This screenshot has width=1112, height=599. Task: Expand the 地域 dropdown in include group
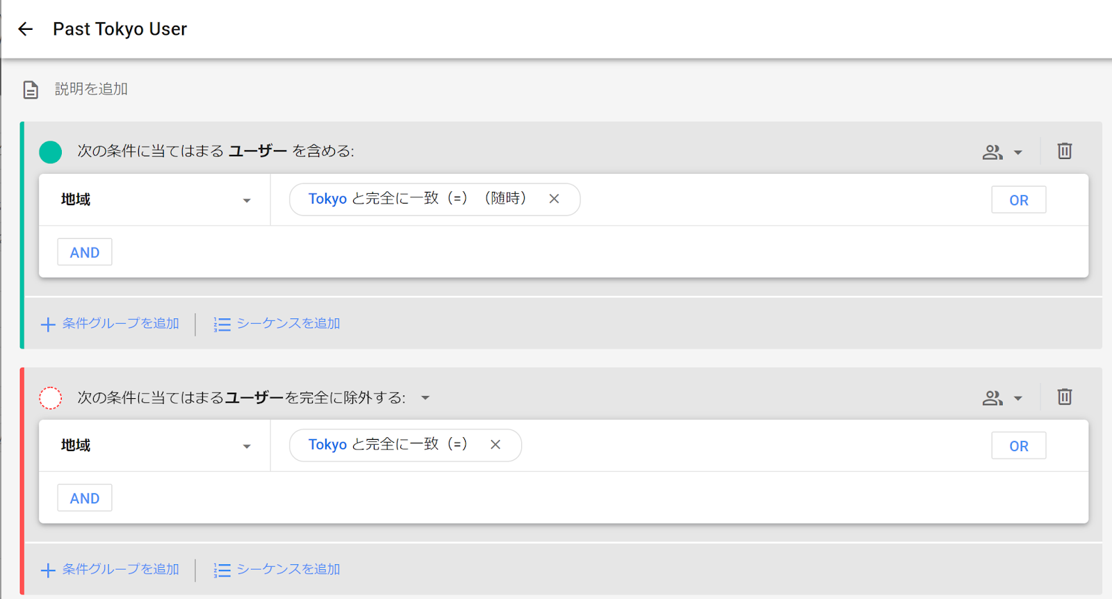click(246, 201)
